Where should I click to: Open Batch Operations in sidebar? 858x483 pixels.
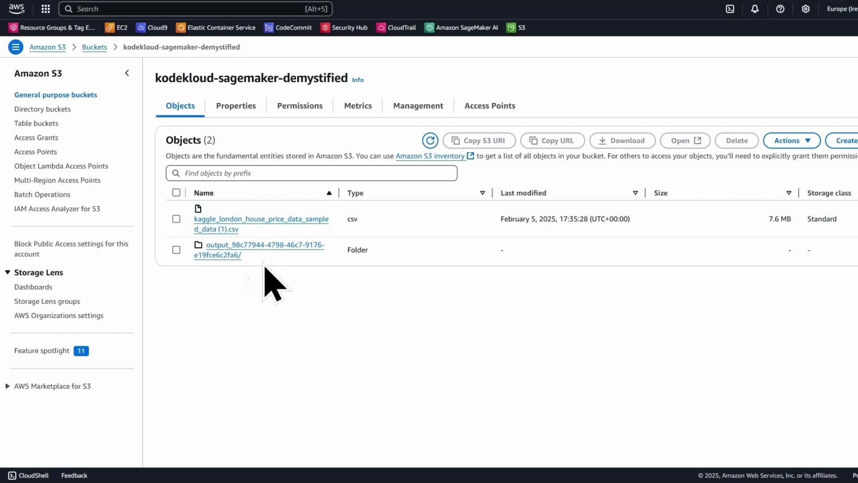pos(42,195)
